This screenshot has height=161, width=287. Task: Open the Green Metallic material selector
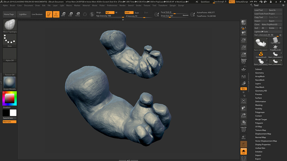pos(10,83)
